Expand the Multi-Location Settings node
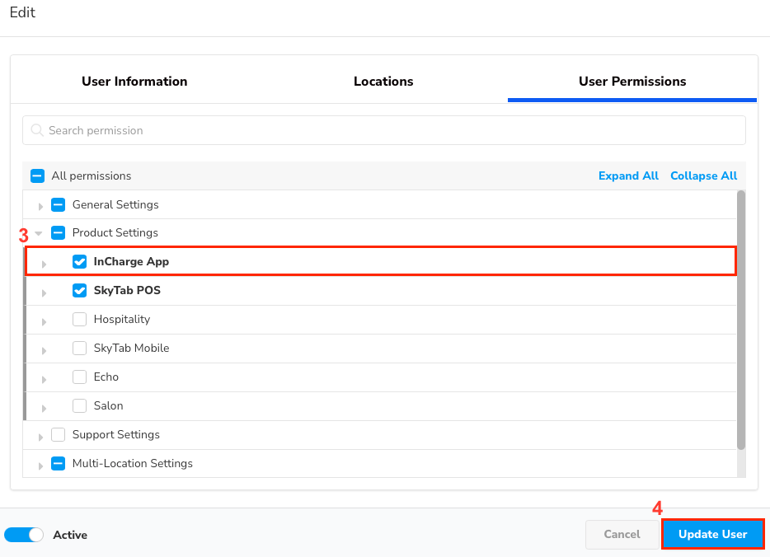770x557 pixels. [40, 466]
